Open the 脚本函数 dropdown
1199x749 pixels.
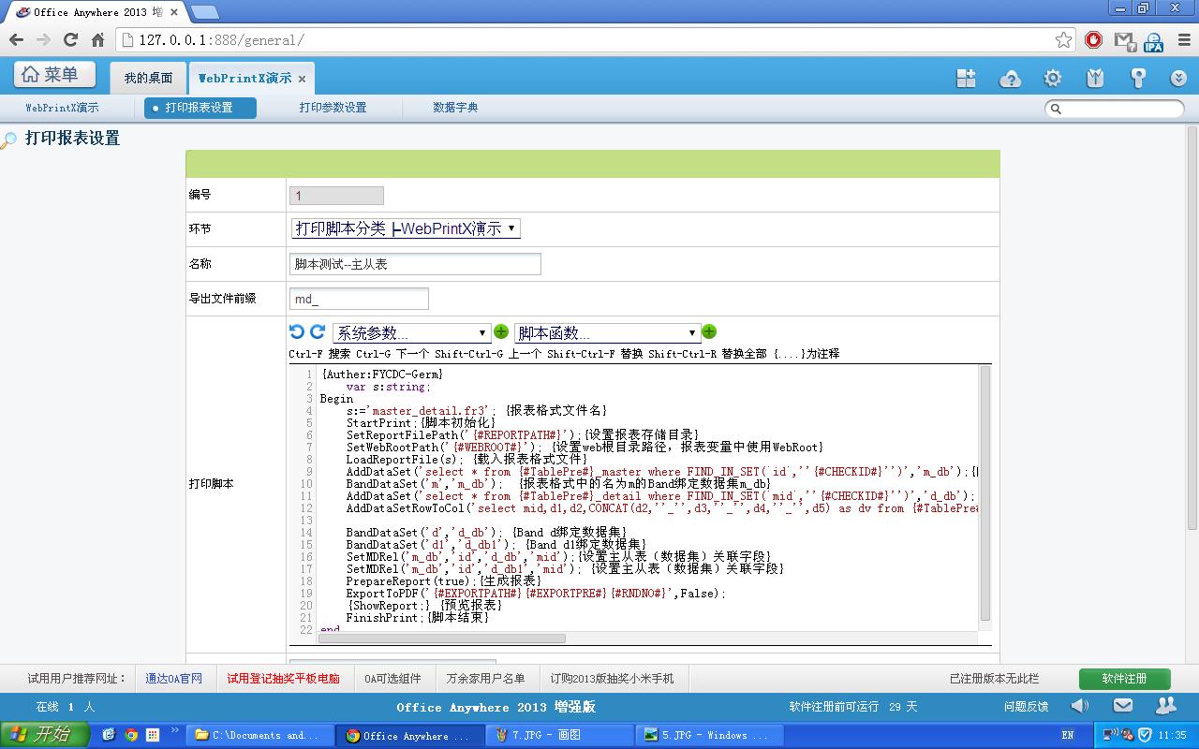point(607,332)
